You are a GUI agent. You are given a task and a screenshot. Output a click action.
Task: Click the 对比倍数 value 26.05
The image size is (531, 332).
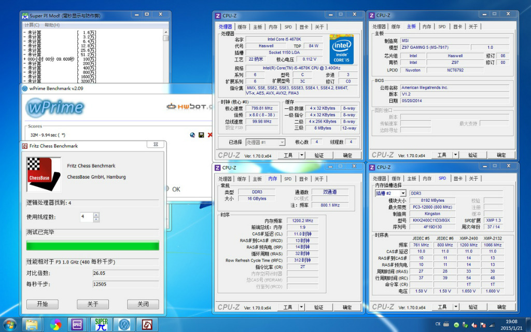(x=125, y=273)
